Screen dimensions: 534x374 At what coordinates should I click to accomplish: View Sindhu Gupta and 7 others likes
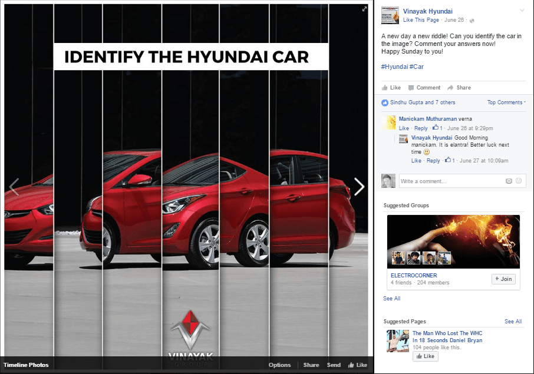422,102
